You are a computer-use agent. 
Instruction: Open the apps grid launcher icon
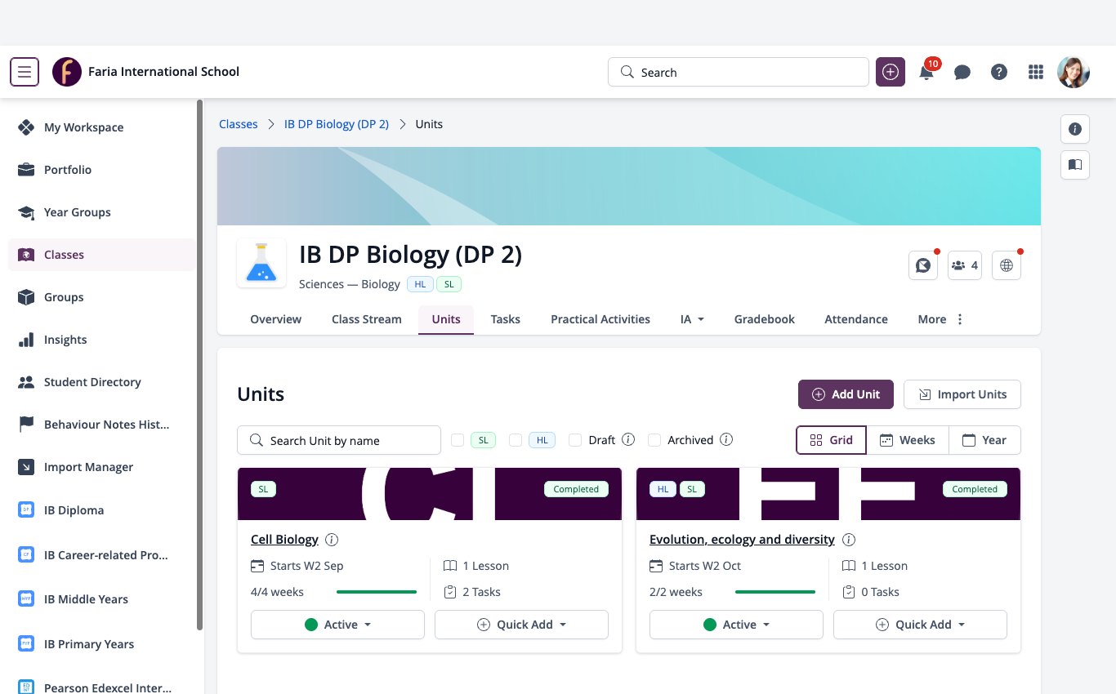[1036, 73]
